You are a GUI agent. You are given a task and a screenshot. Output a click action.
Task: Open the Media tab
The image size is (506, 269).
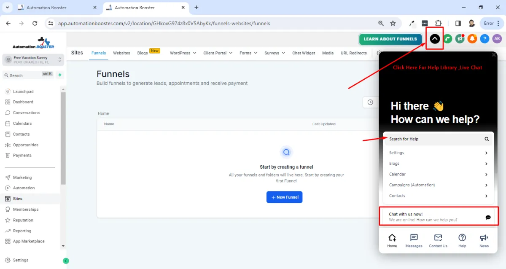[x=328, y=53]
